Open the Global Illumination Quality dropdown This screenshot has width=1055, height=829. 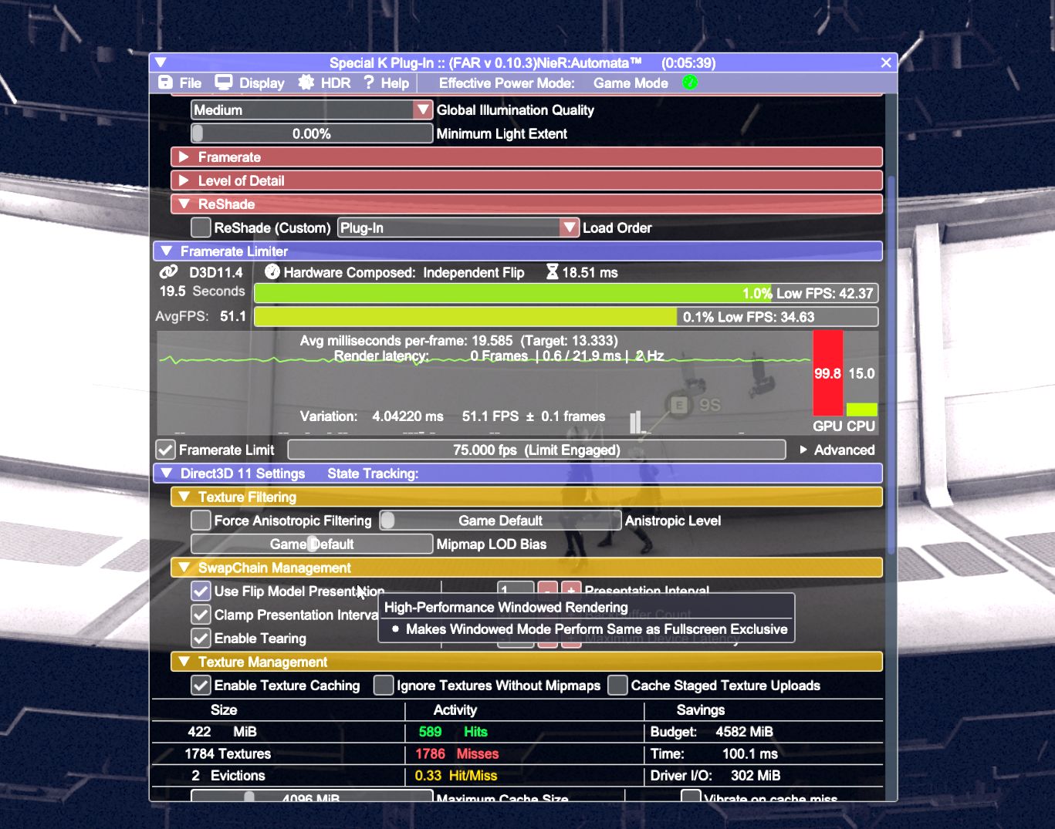coord(312,110)
